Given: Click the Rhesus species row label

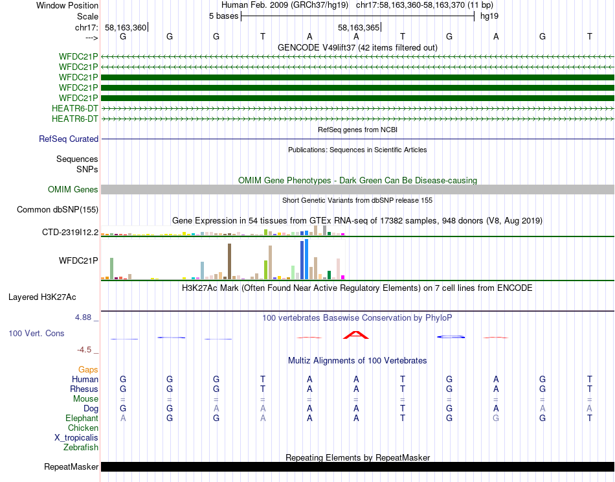Looking at the screenshot, I should [84, 389].
